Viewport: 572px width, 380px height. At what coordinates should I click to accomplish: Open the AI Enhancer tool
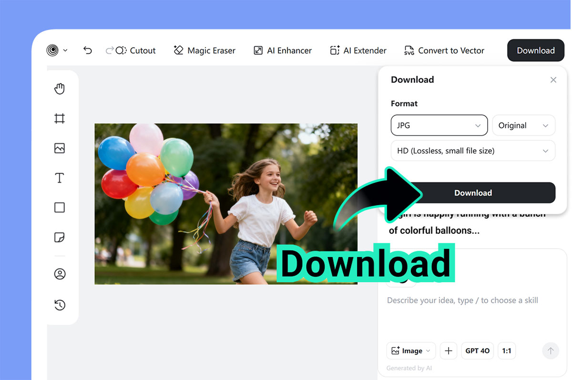[x=283, y=50]
